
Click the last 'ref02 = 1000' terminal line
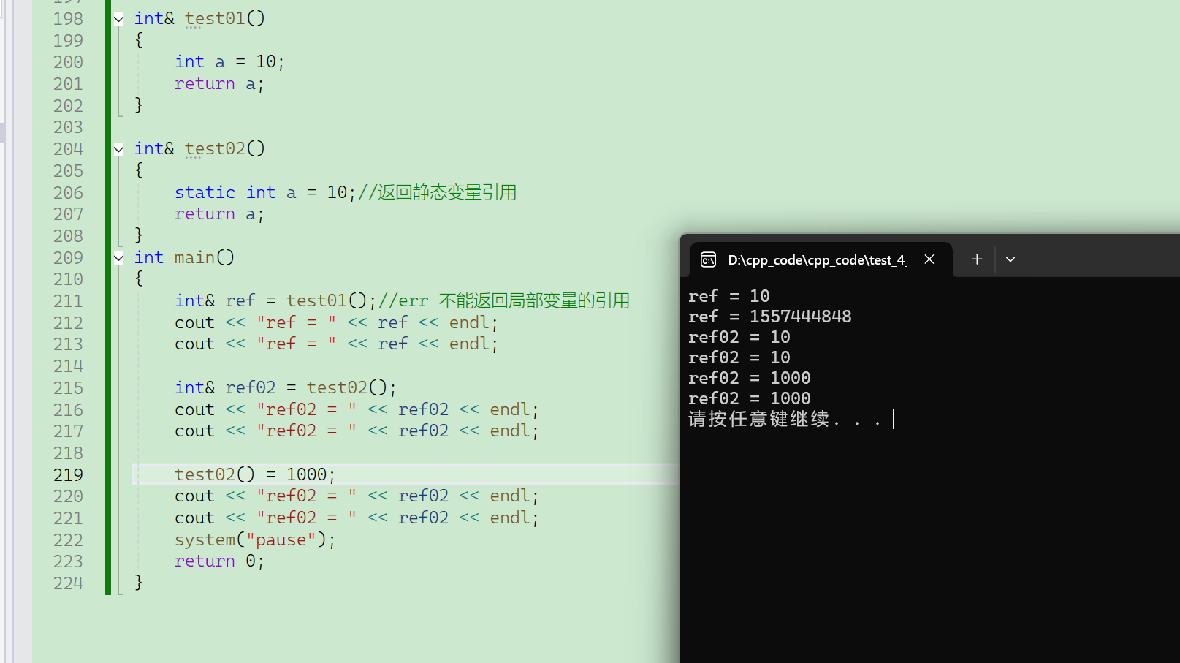click(x=749, y=398)
